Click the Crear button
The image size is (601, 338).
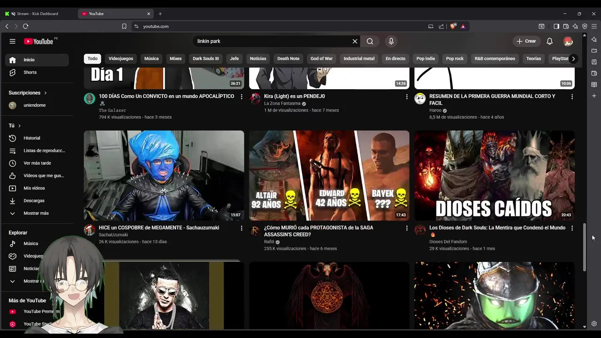[x=526, y=41]
